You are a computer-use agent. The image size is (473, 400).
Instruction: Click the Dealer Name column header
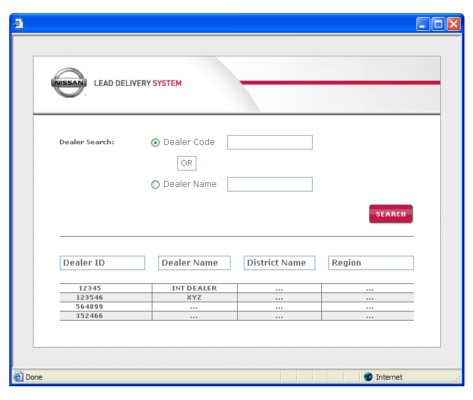tap(194, 263)
